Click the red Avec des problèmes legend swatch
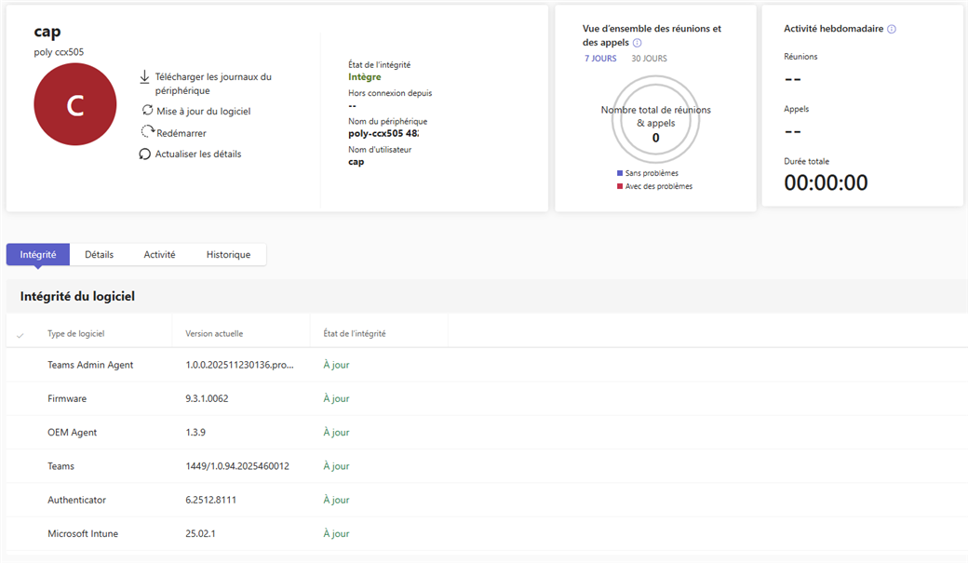This screenshot has height=563, width=968. pos(620,186)
